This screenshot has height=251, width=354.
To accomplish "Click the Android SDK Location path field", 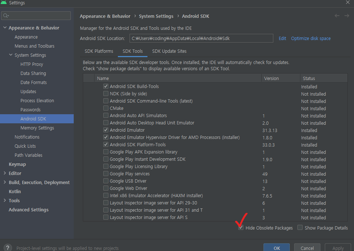I will (x=201, y=38).
